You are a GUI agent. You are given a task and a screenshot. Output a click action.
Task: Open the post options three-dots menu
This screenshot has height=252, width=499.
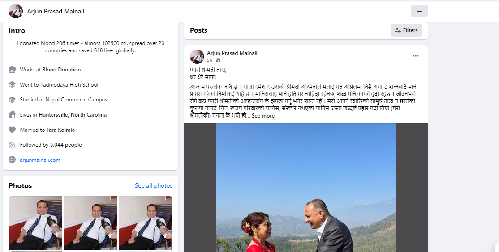[x=415, y=56]
